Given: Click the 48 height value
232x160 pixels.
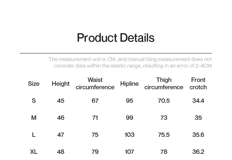Looking at the screenshot, I should point(61,152).
